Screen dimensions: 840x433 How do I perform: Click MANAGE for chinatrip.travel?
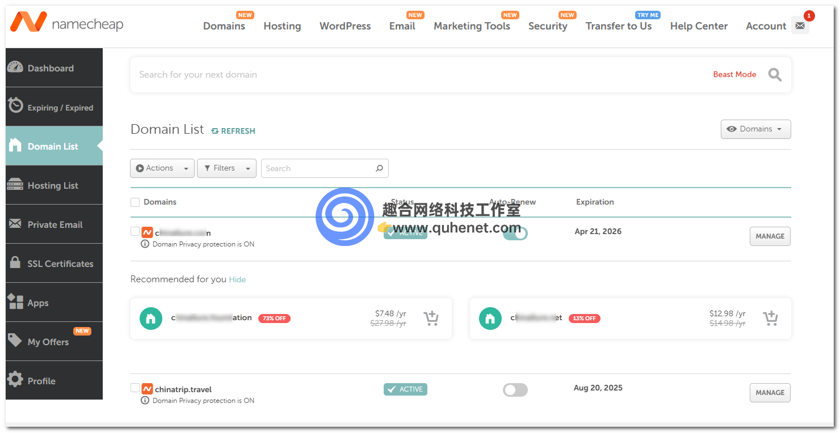tap(770, 393)
